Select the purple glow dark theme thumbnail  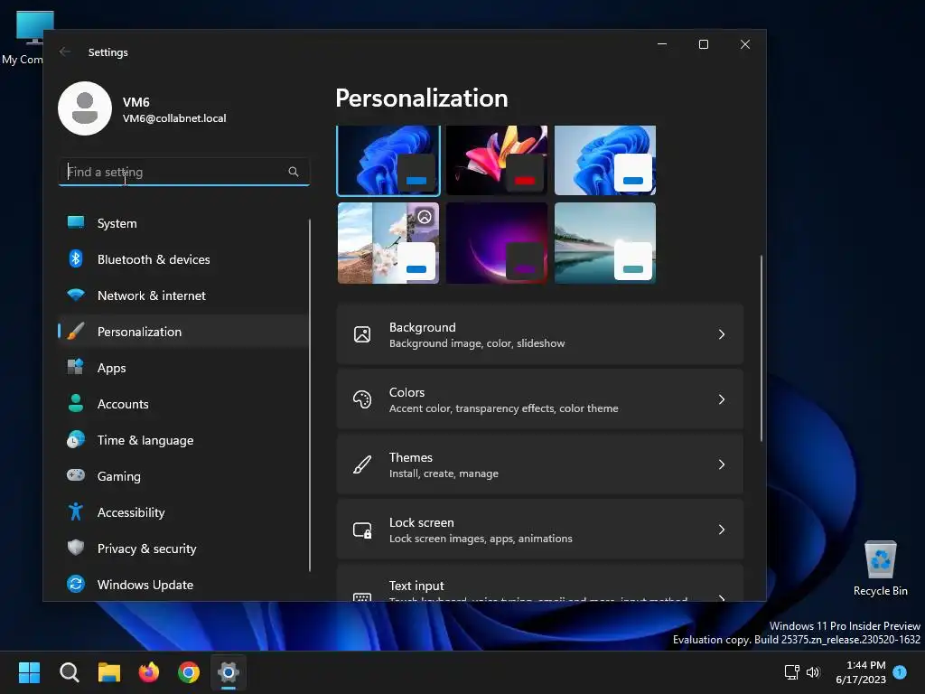[x=497, y=243]
